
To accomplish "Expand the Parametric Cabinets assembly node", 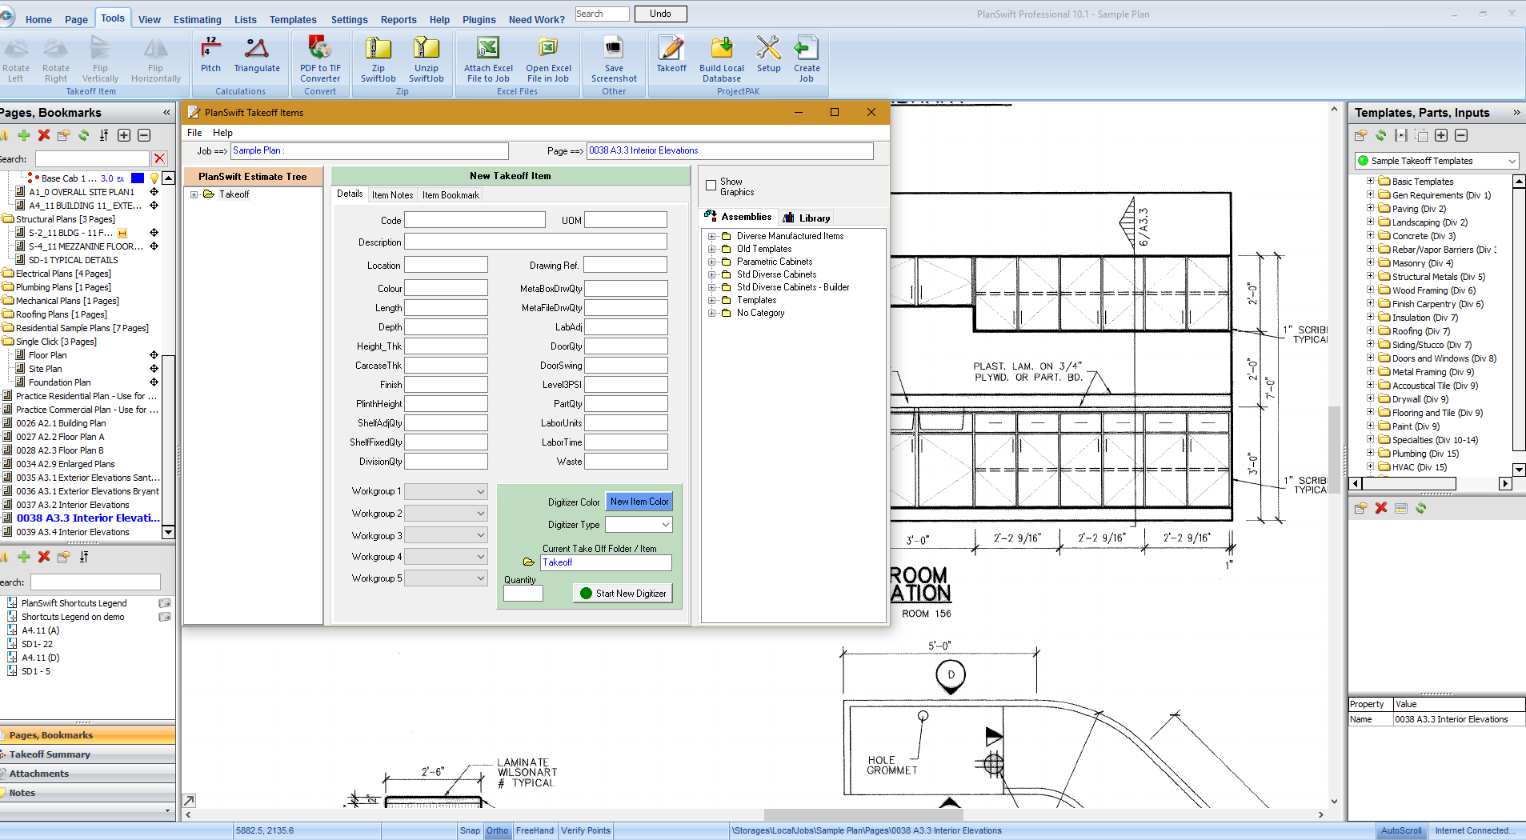I will (713, 262).
